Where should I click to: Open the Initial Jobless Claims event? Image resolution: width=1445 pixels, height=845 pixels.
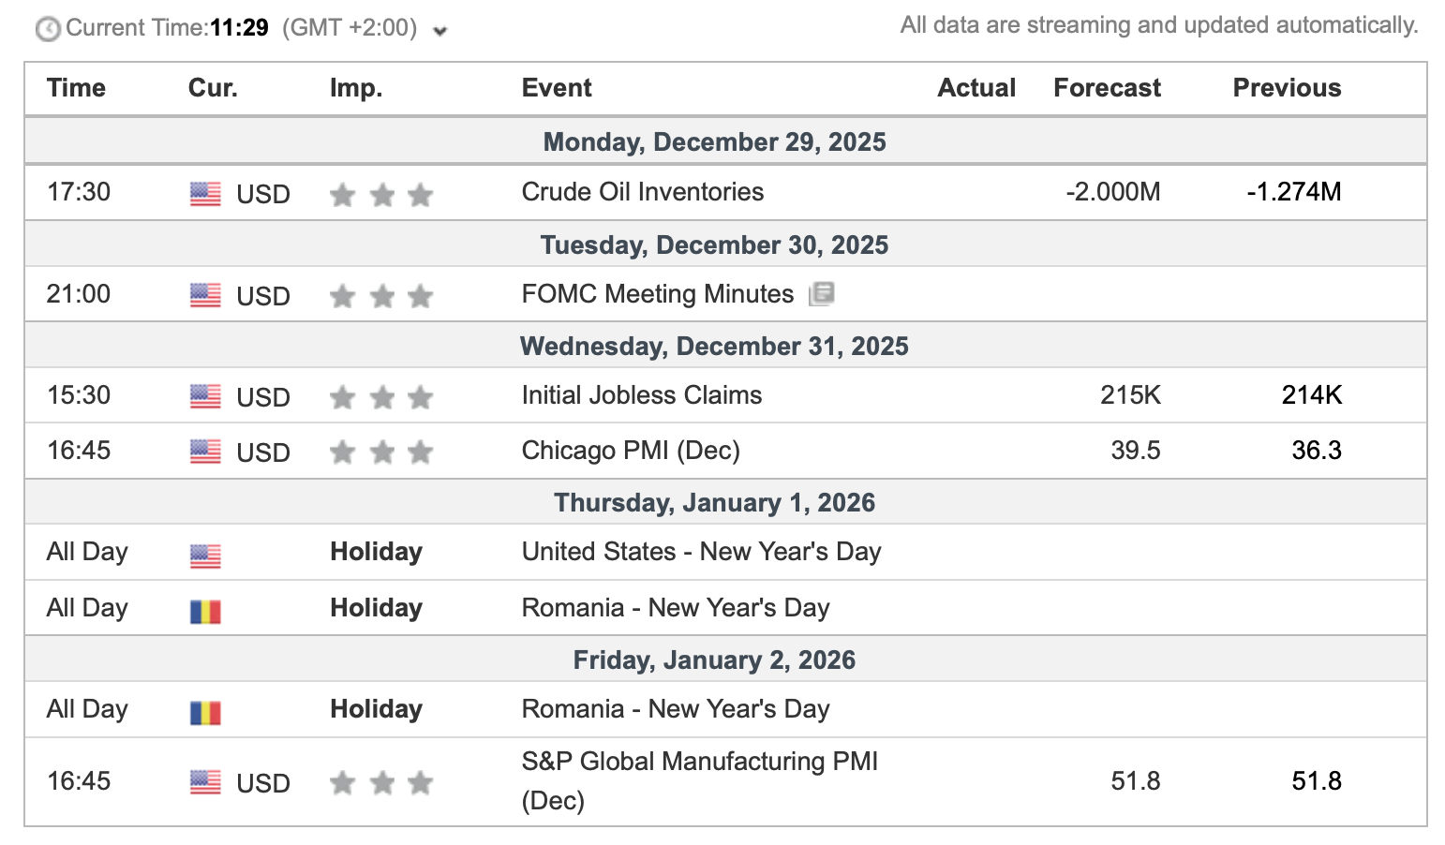pos(642,395)
